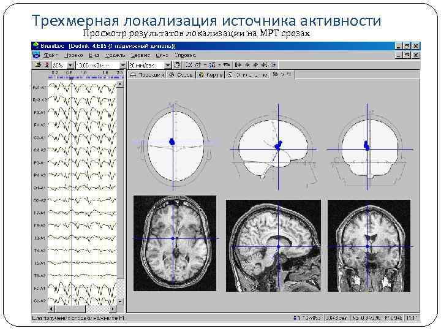Restore the inner document window
The height and width of the screenshot is (331, 441).
(x=407, y=55)
